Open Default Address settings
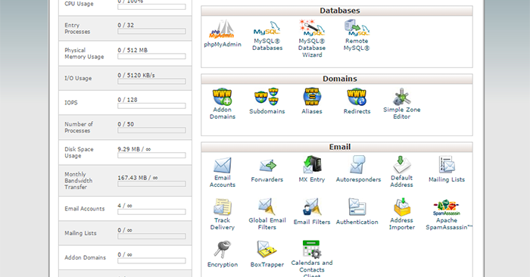 401,172
